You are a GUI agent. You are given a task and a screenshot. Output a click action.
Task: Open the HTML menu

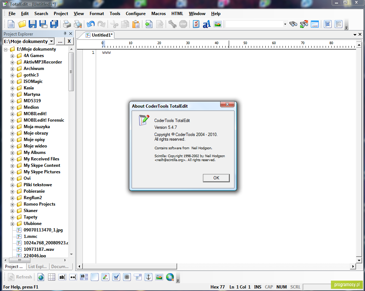click(177, 14)
